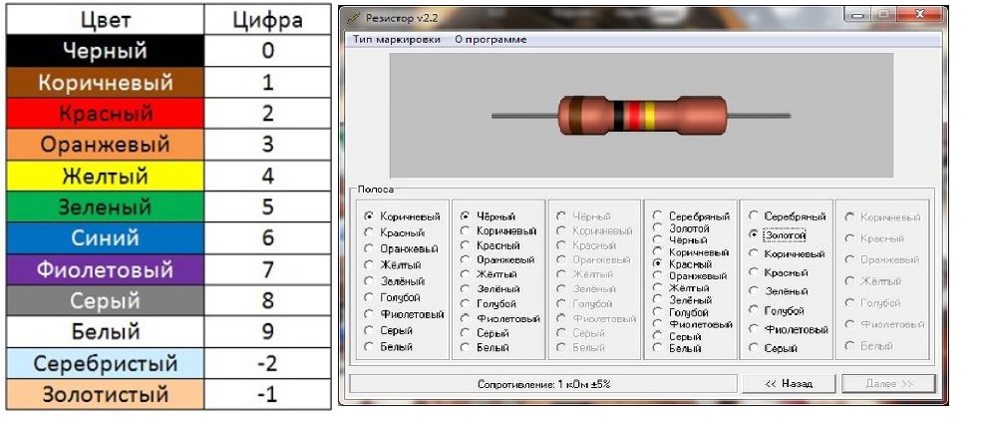
Task: Select Оранжевый in the multiplier (fourth) column
Action: point(658,276)
